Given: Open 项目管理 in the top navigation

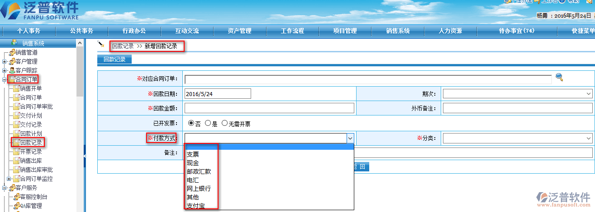Looking at the screenshot, I should pyautogui.click(x=345, y=31).
